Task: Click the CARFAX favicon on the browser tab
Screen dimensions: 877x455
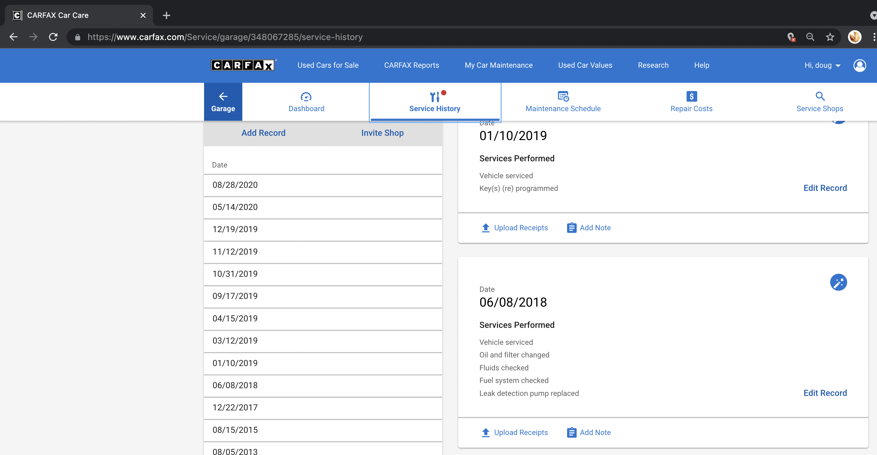Action: 17,15
